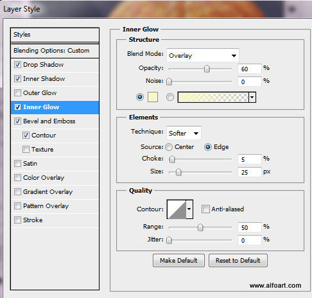Open the Styles panel entry
312x298 pixels.
coord(55,35)
